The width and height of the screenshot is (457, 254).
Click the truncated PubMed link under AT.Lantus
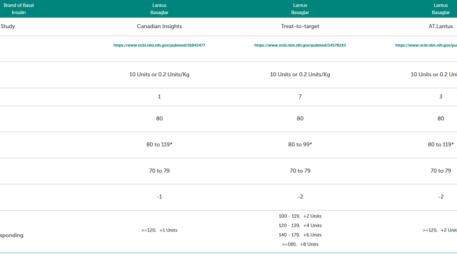click(426, 45)
